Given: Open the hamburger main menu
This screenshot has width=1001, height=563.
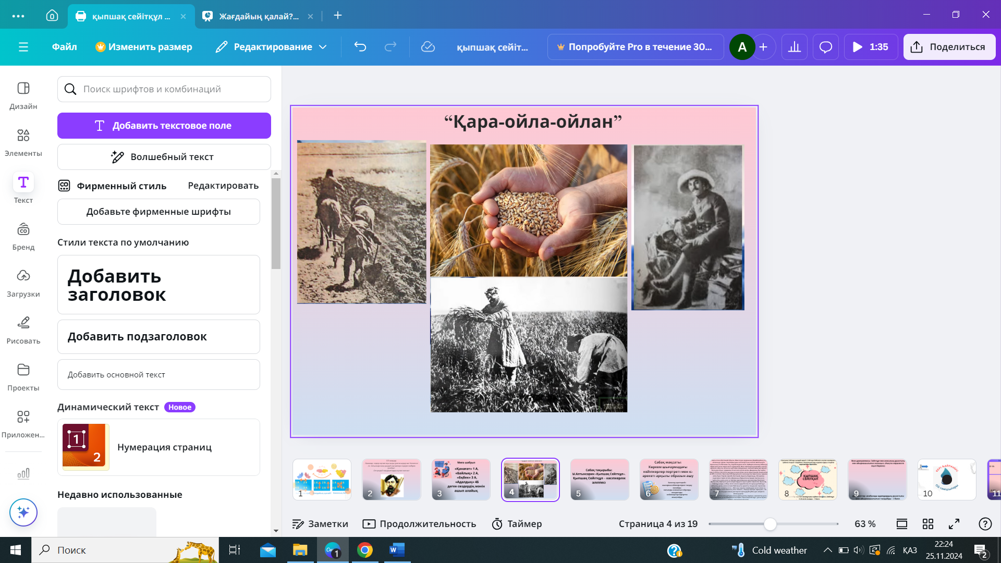Looking at the screenshot, I should click(23, 47).
